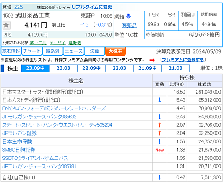Open SMBC日興証券 shareholder link

click(19, 150)
